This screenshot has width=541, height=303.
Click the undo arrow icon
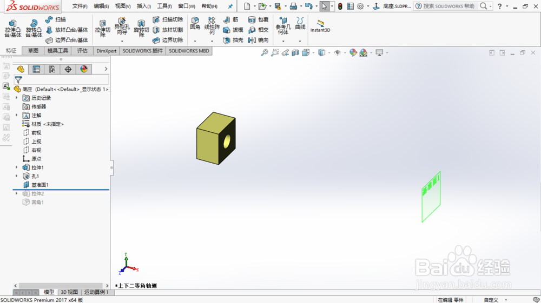pyautogui.click(x=308, y=6)
